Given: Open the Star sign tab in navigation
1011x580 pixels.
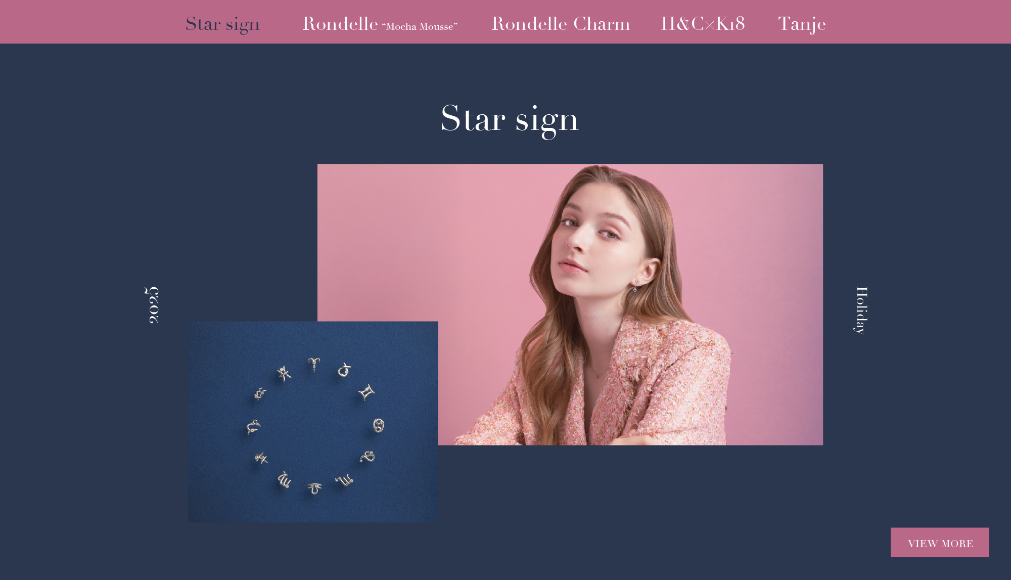Looking at the screenshot, I should [222, 24].
